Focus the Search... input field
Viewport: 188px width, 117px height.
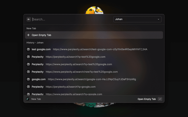pos(70,19)
